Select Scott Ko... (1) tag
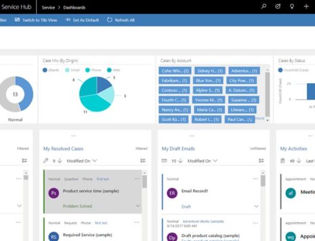Viewport: 315px width, 241px height. click(x=174, y=120)
